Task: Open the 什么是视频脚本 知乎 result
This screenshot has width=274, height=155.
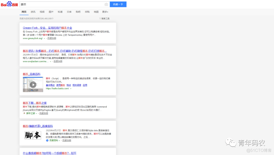Action: (50, 153)
